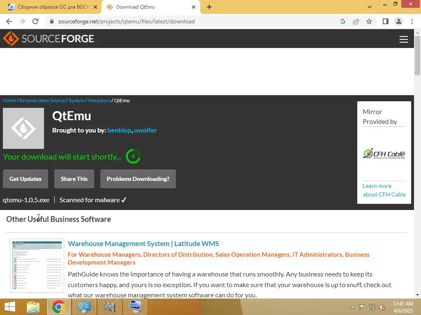Open the brick wall taskbar app

point(109,307)
